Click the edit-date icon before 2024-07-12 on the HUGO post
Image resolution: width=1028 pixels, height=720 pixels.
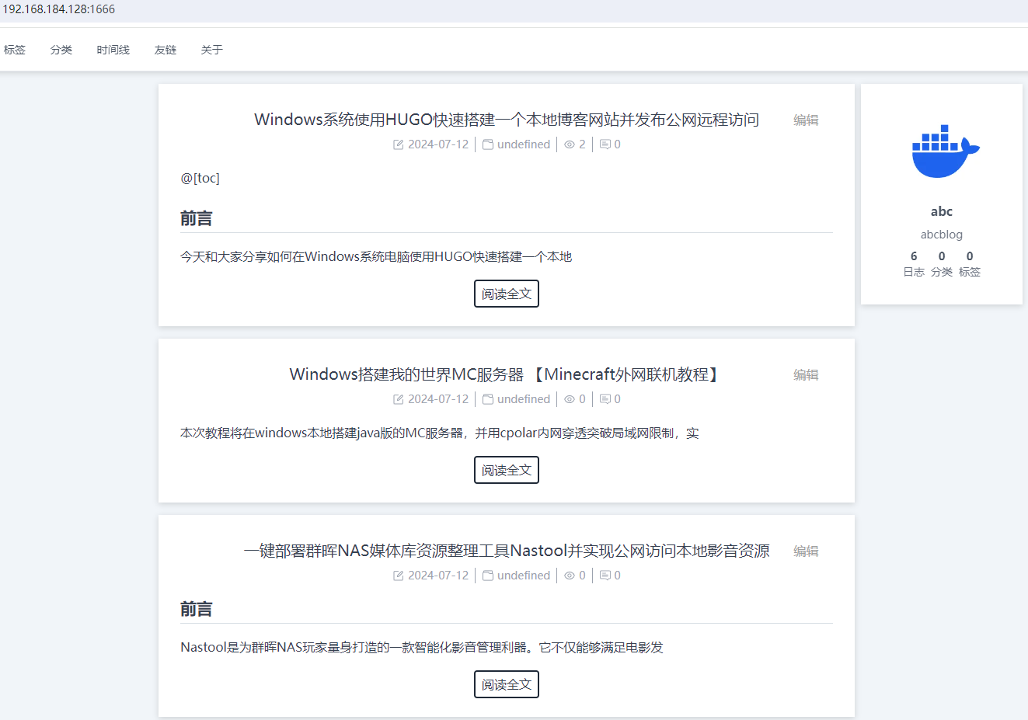tap(398, 144)
